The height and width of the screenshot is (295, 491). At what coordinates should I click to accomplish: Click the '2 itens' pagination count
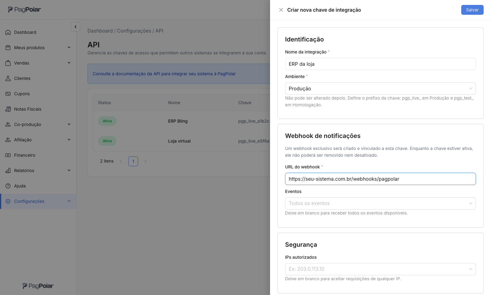tap(107, 161)
